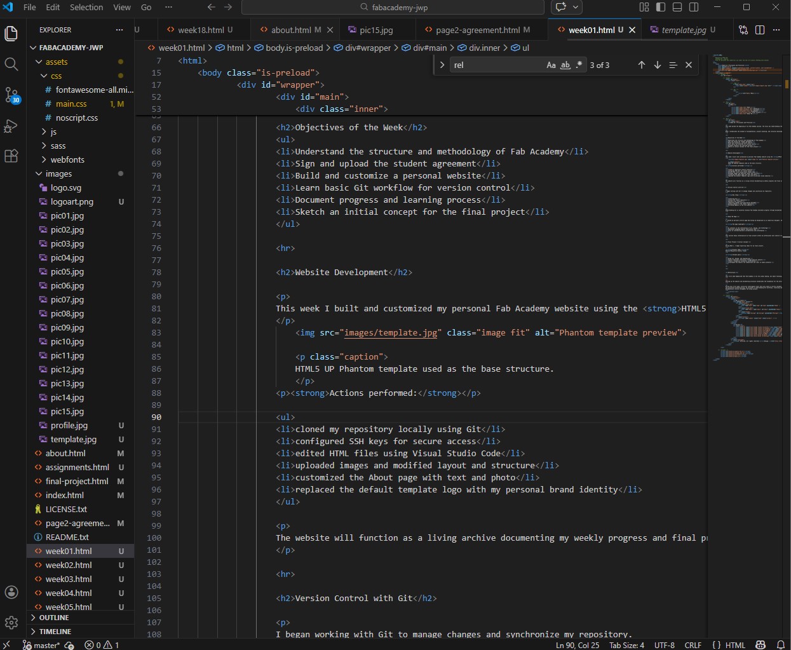Open the Run and Debug view
The width and height of the screenshot is (791, 650).
11,126
